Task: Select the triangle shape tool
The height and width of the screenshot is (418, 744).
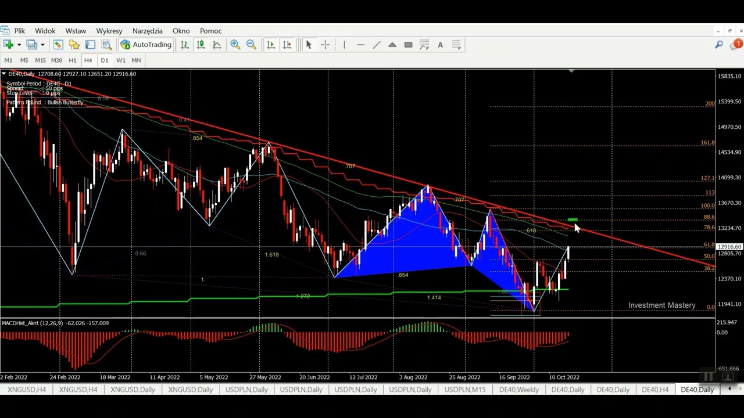Action: [x=392, y=45]
